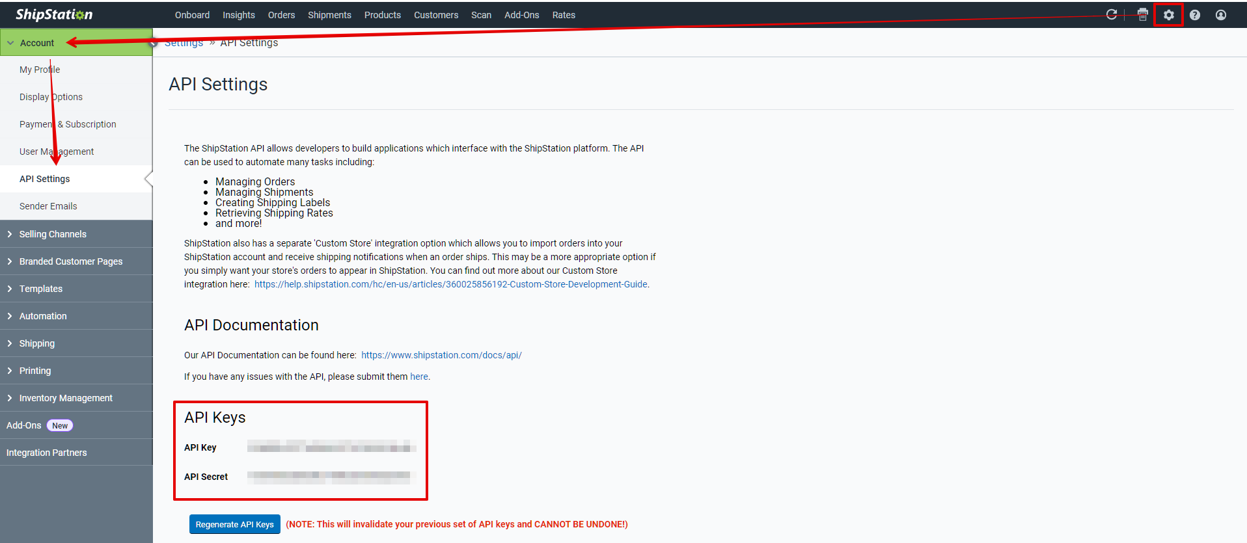Click the Regenerate API Keys button
1247x543 pixels.
pyautogui.click(x=235, y=524)
